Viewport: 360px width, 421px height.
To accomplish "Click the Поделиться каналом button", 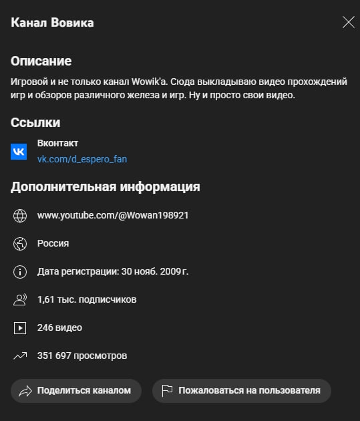I will (x=76, y=391).
